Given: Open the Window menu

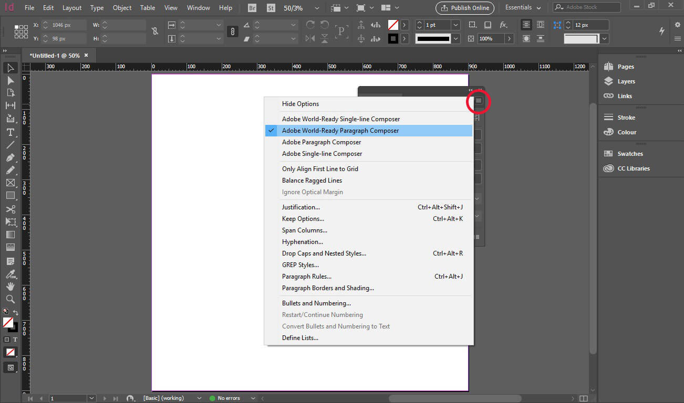Looking at the screenshot, I should coord(199,8).
